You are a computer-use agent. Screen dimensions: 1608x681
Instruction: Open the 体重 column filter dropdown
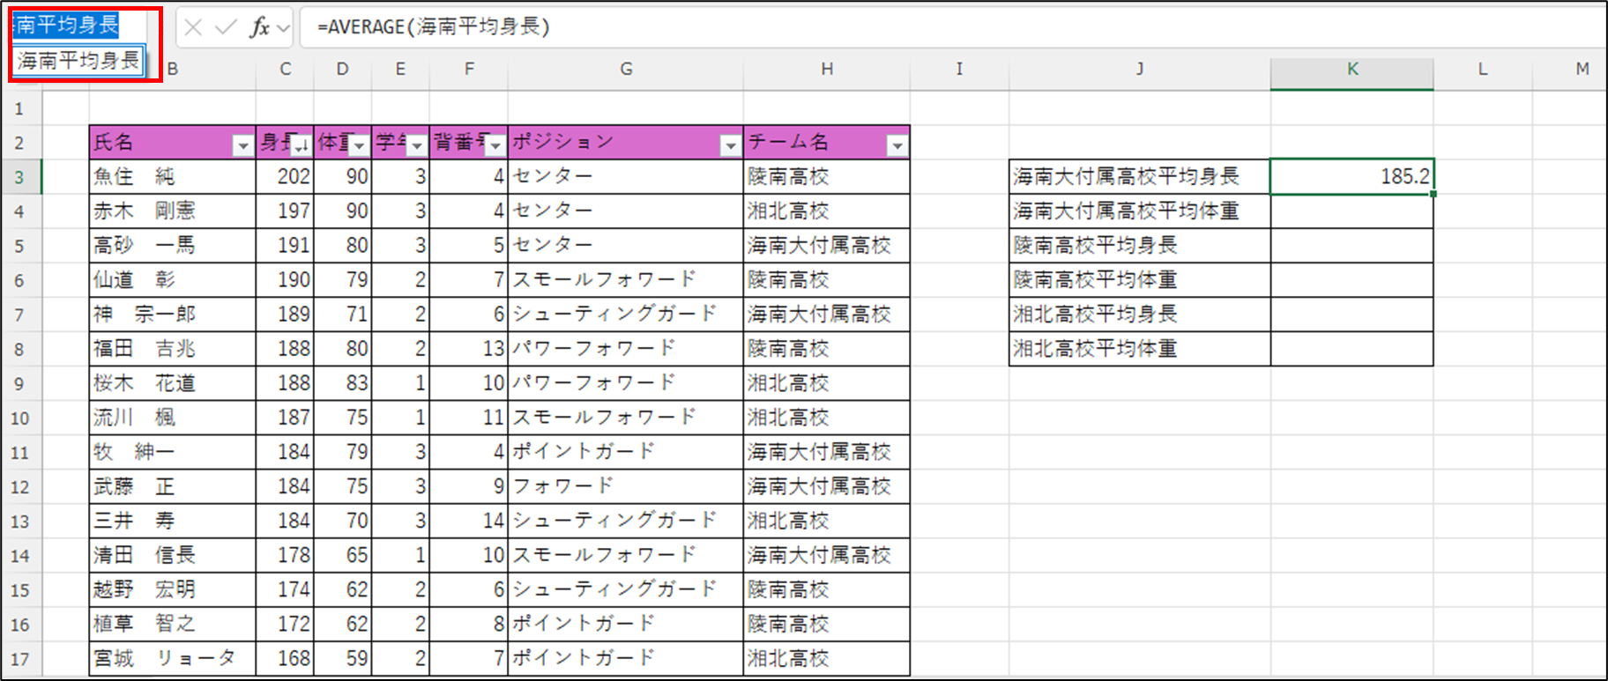[x=359, y=145]
